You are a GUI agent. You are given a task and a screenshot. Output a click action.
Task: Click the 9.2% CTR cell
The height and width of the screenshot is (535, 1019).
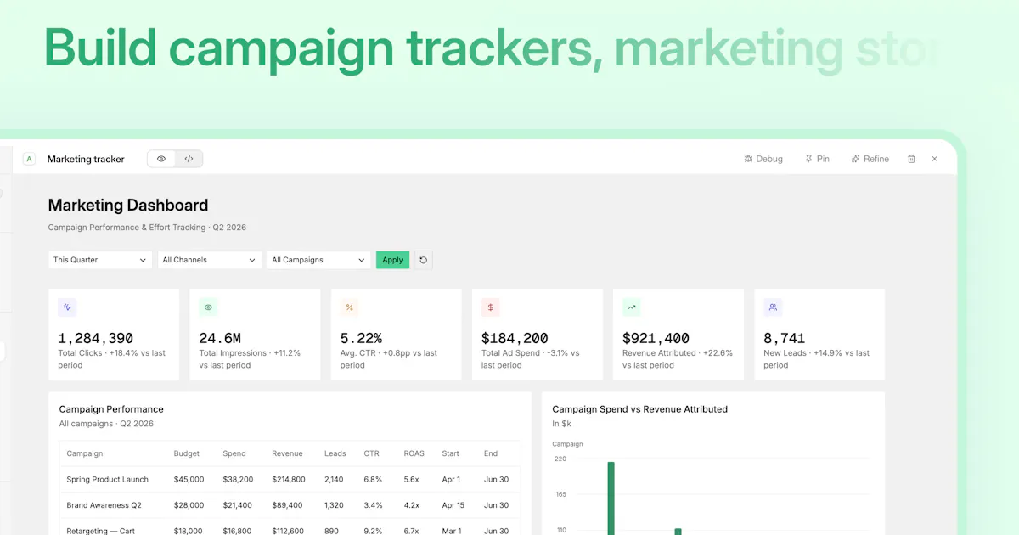click(x=373, y=531)
